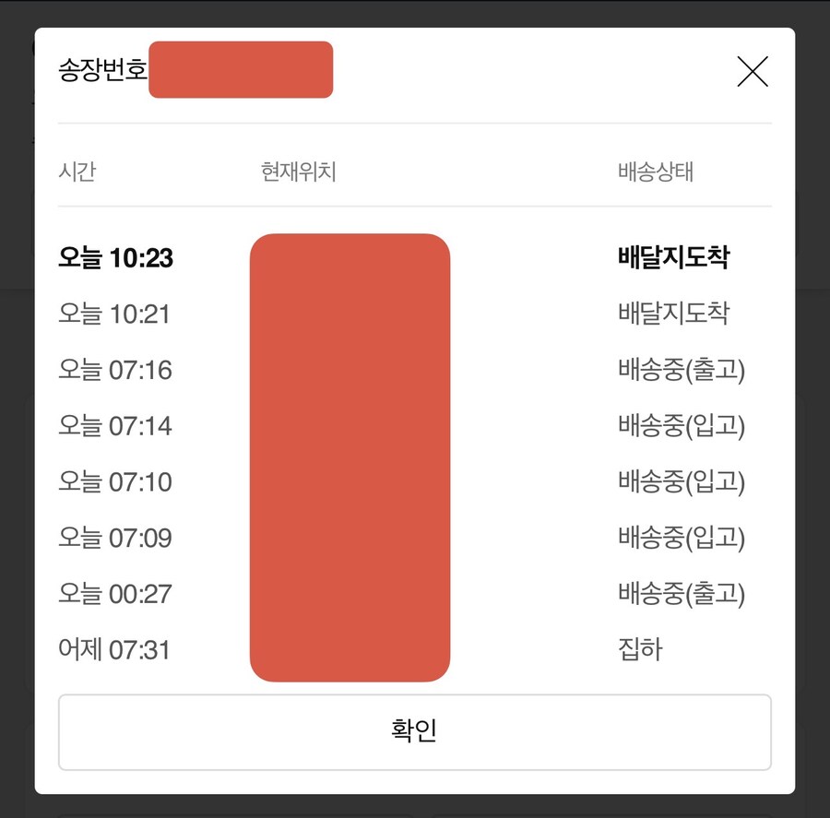830x818 pixels.
Task: Select the 배송상태 column header
Action: tap(653, 170)
